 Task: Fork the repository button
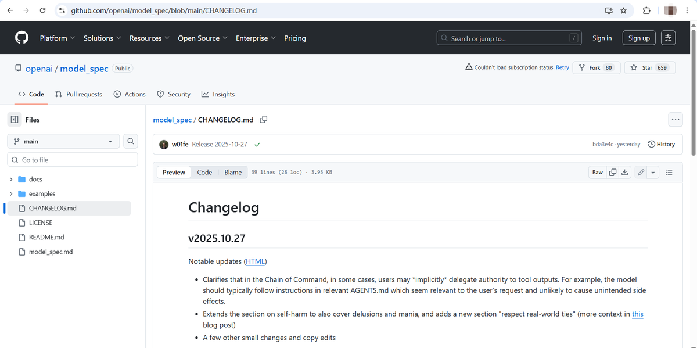[x=597, y=67]
